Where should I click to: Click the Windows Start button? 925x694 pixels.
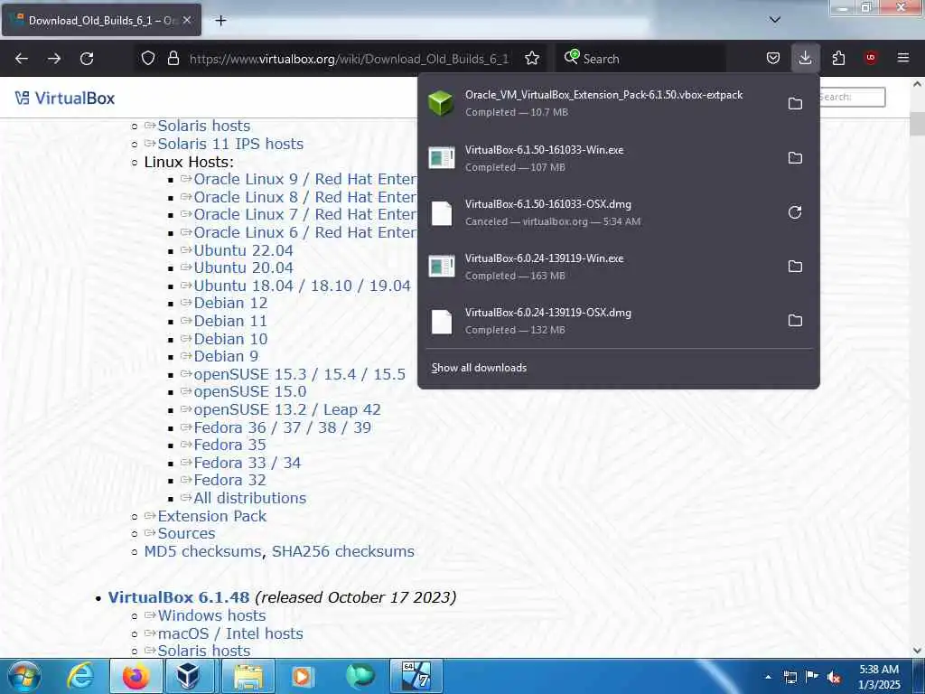(x=24, y=676)
